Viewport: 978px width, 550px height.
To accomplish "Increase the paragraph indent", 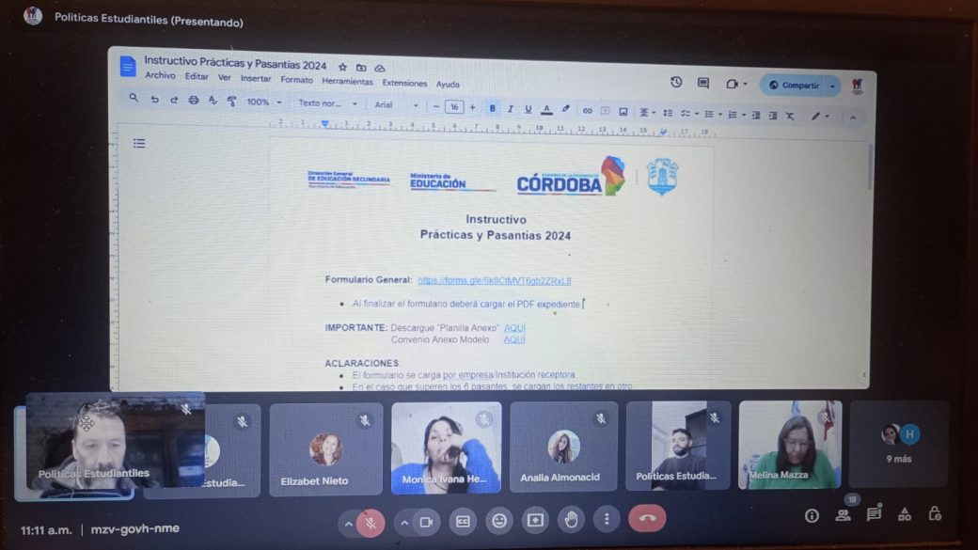I will pos(773,116).
